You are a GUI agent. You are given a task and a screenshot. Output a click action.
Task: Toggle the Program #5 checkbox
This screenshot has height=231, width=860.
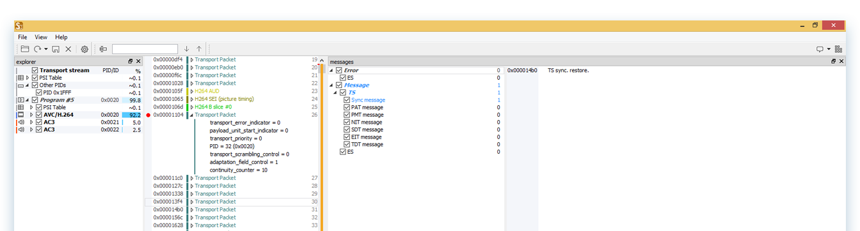click(x=35, y=100)
